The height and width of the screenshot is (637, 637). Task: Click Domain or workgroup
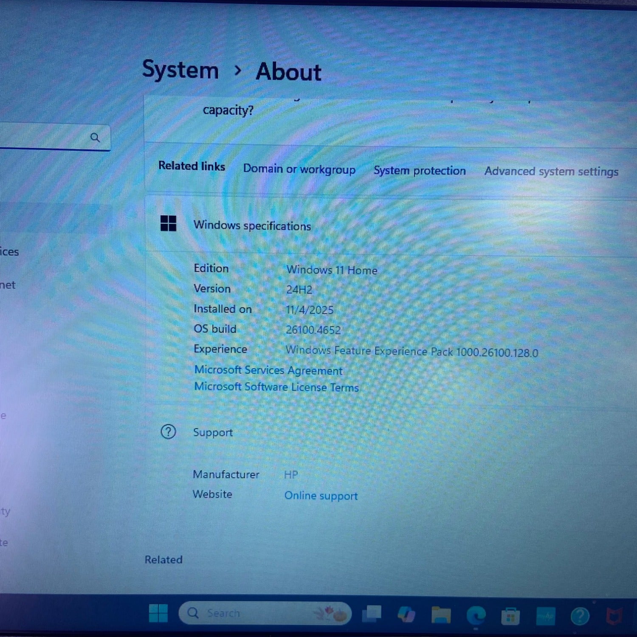point(299,169)
